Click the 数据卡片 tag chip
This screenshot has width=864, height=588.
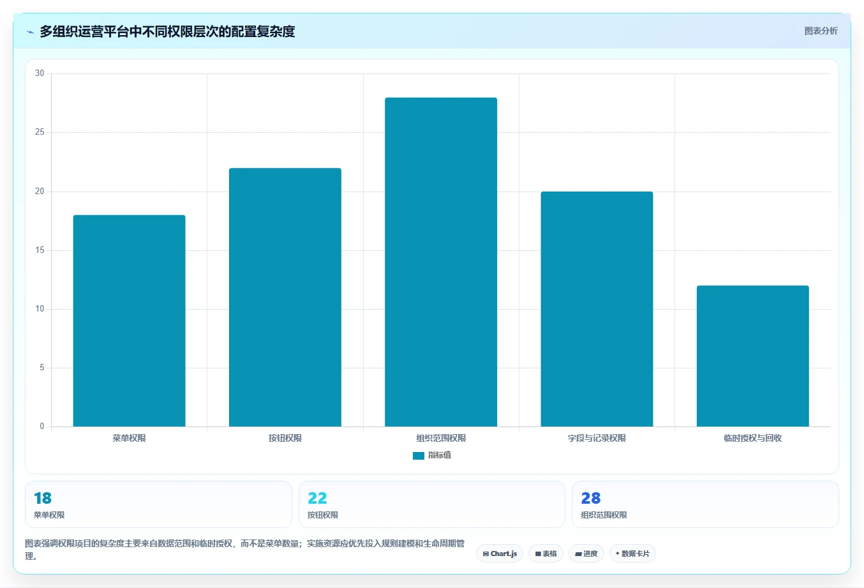pyautogui.click(x=632, y=554)
